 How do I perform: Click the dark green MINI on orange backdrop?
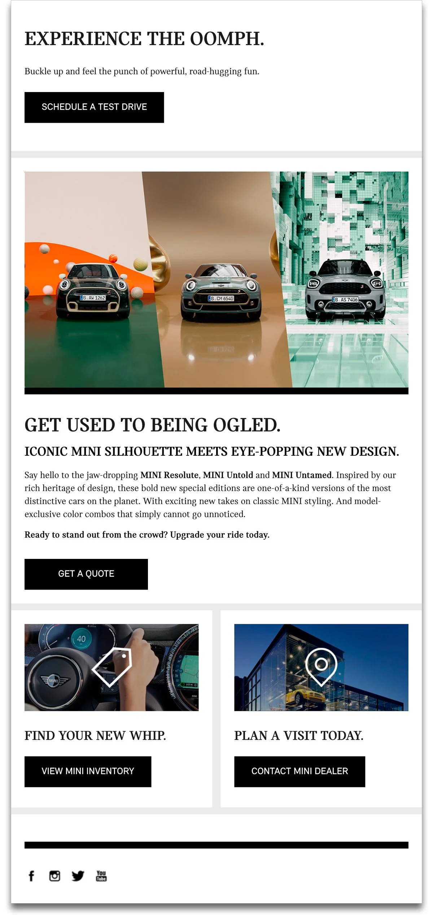[x=93, y=290]
